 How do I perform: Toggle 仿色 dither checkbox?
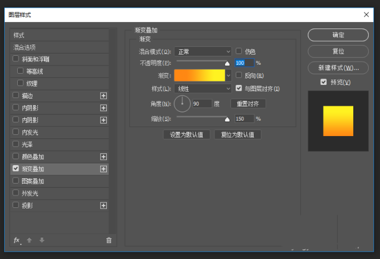[239, 51]
